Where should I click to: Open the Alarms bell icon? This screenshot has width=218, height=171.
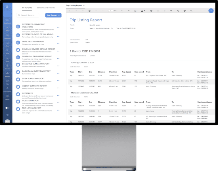[7, 59]
